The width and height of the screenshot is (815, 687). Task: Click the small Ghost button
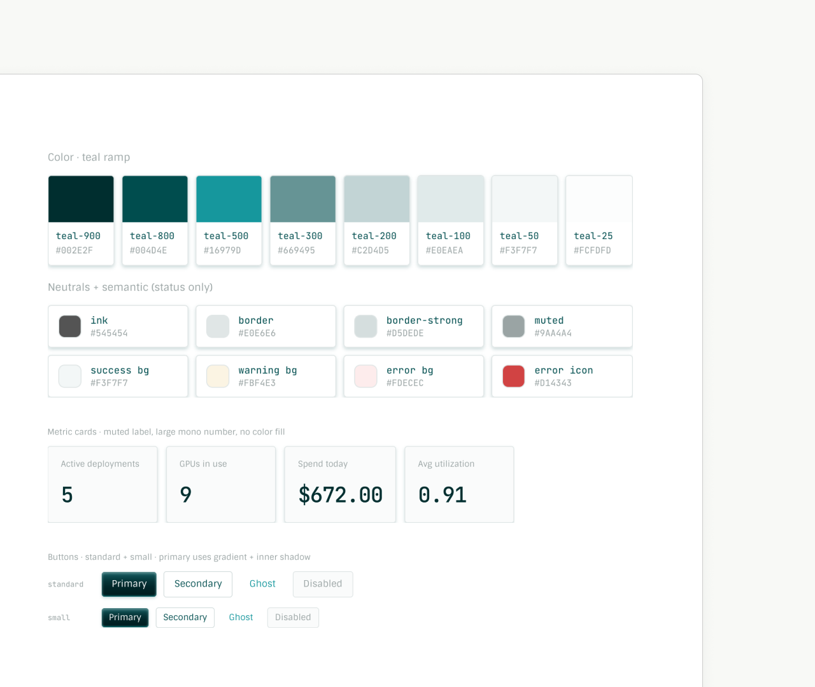click(x=241, y=618)
